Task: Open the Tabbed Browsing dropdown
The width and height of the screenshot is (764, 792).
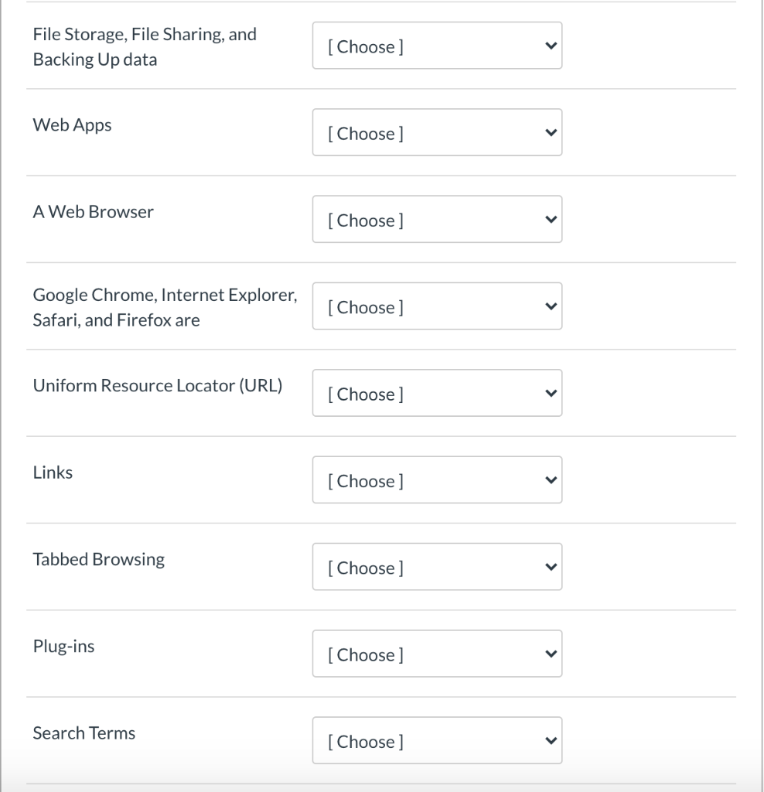Action: click(x=437, y=567)
